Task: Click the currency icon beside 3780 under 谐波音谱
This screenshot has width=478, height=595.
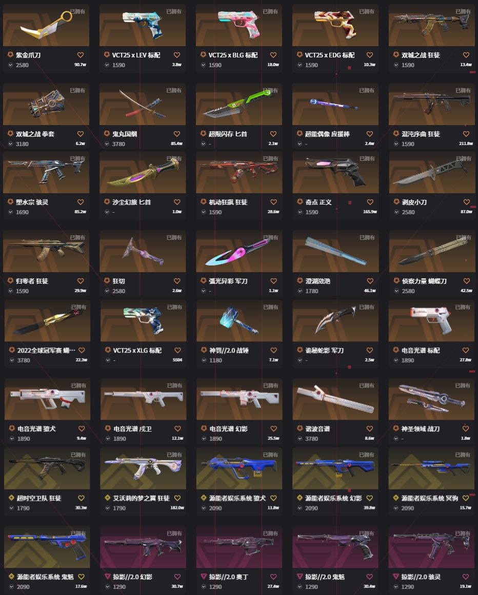Action: (300, 439)
